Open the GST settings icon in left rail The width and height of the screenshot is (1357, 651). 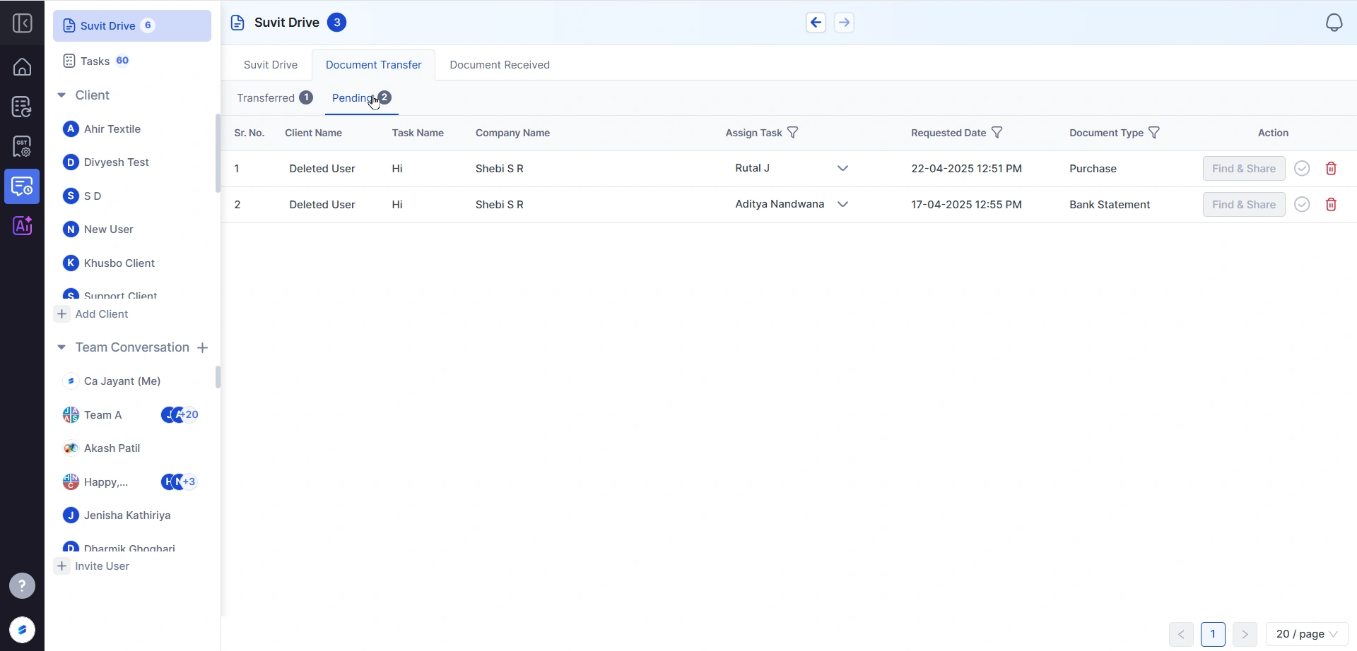[22, 147]
